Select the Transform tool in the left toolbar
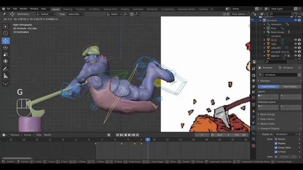The height and width of the screenshot is (170, 303). pyautogui.click(x=5, y=61)
